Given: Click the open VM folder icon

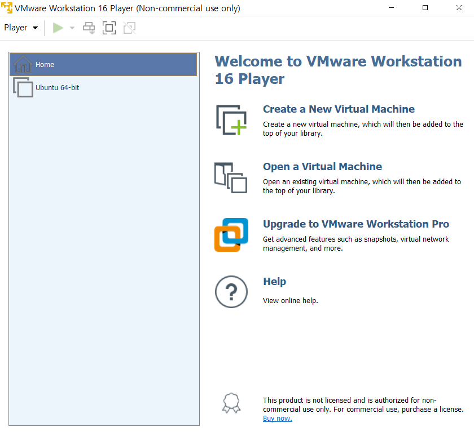Looking at the screenshot, I should tap(231, 177).
